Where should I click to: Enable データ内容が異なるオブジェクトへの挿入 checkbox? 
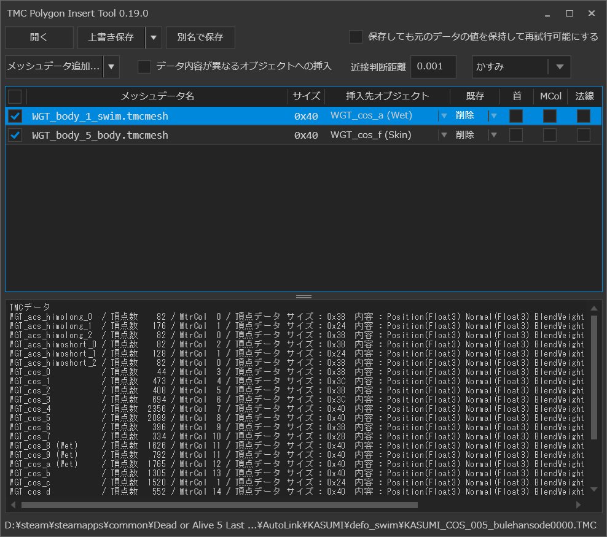[x=144, y=66]
